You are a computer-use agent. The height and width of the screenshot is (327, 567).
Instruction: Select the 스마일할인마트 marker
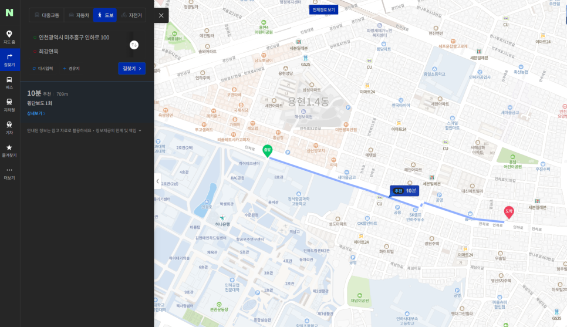(x=452, y=118)
